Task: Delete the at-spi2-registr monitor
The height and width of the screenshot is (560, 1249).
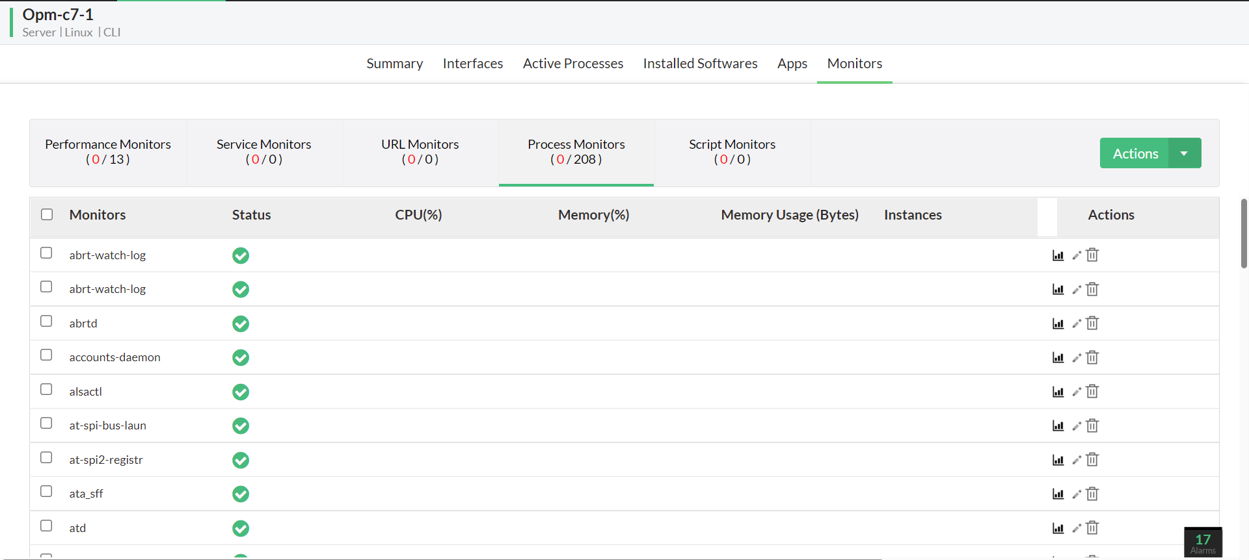Action: pyautogui.click(x=1092, y=460)
